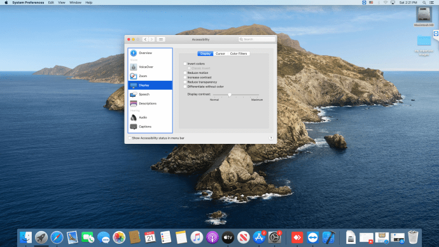The width and height of the screenshot is (439, 247).
Task: Enable Show Accessibility status in menu bar
Action: [x=130, y=138]
